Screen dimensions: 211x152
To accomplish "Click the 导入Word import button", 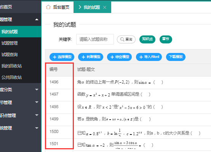I will (149, 57).
